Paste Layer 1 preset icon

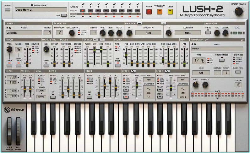10,28
